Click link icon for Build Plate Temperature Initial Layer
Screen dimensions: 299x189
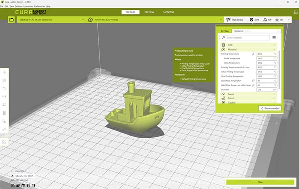253,85
